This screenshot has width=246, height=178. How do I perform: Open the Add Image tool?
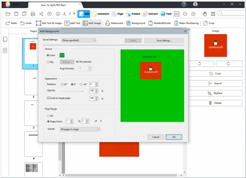tap(91, 23)
